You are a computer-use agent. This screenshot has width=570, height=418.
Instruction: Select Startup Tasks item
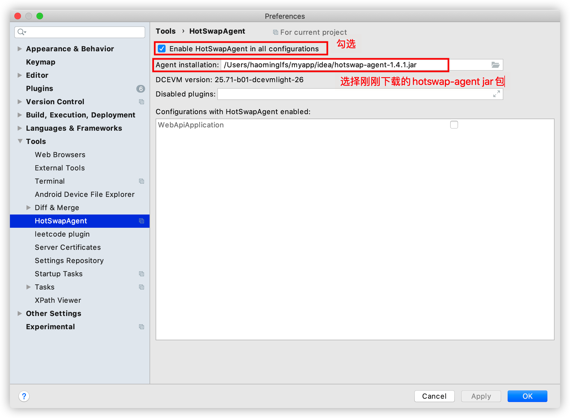pos(58,274)
